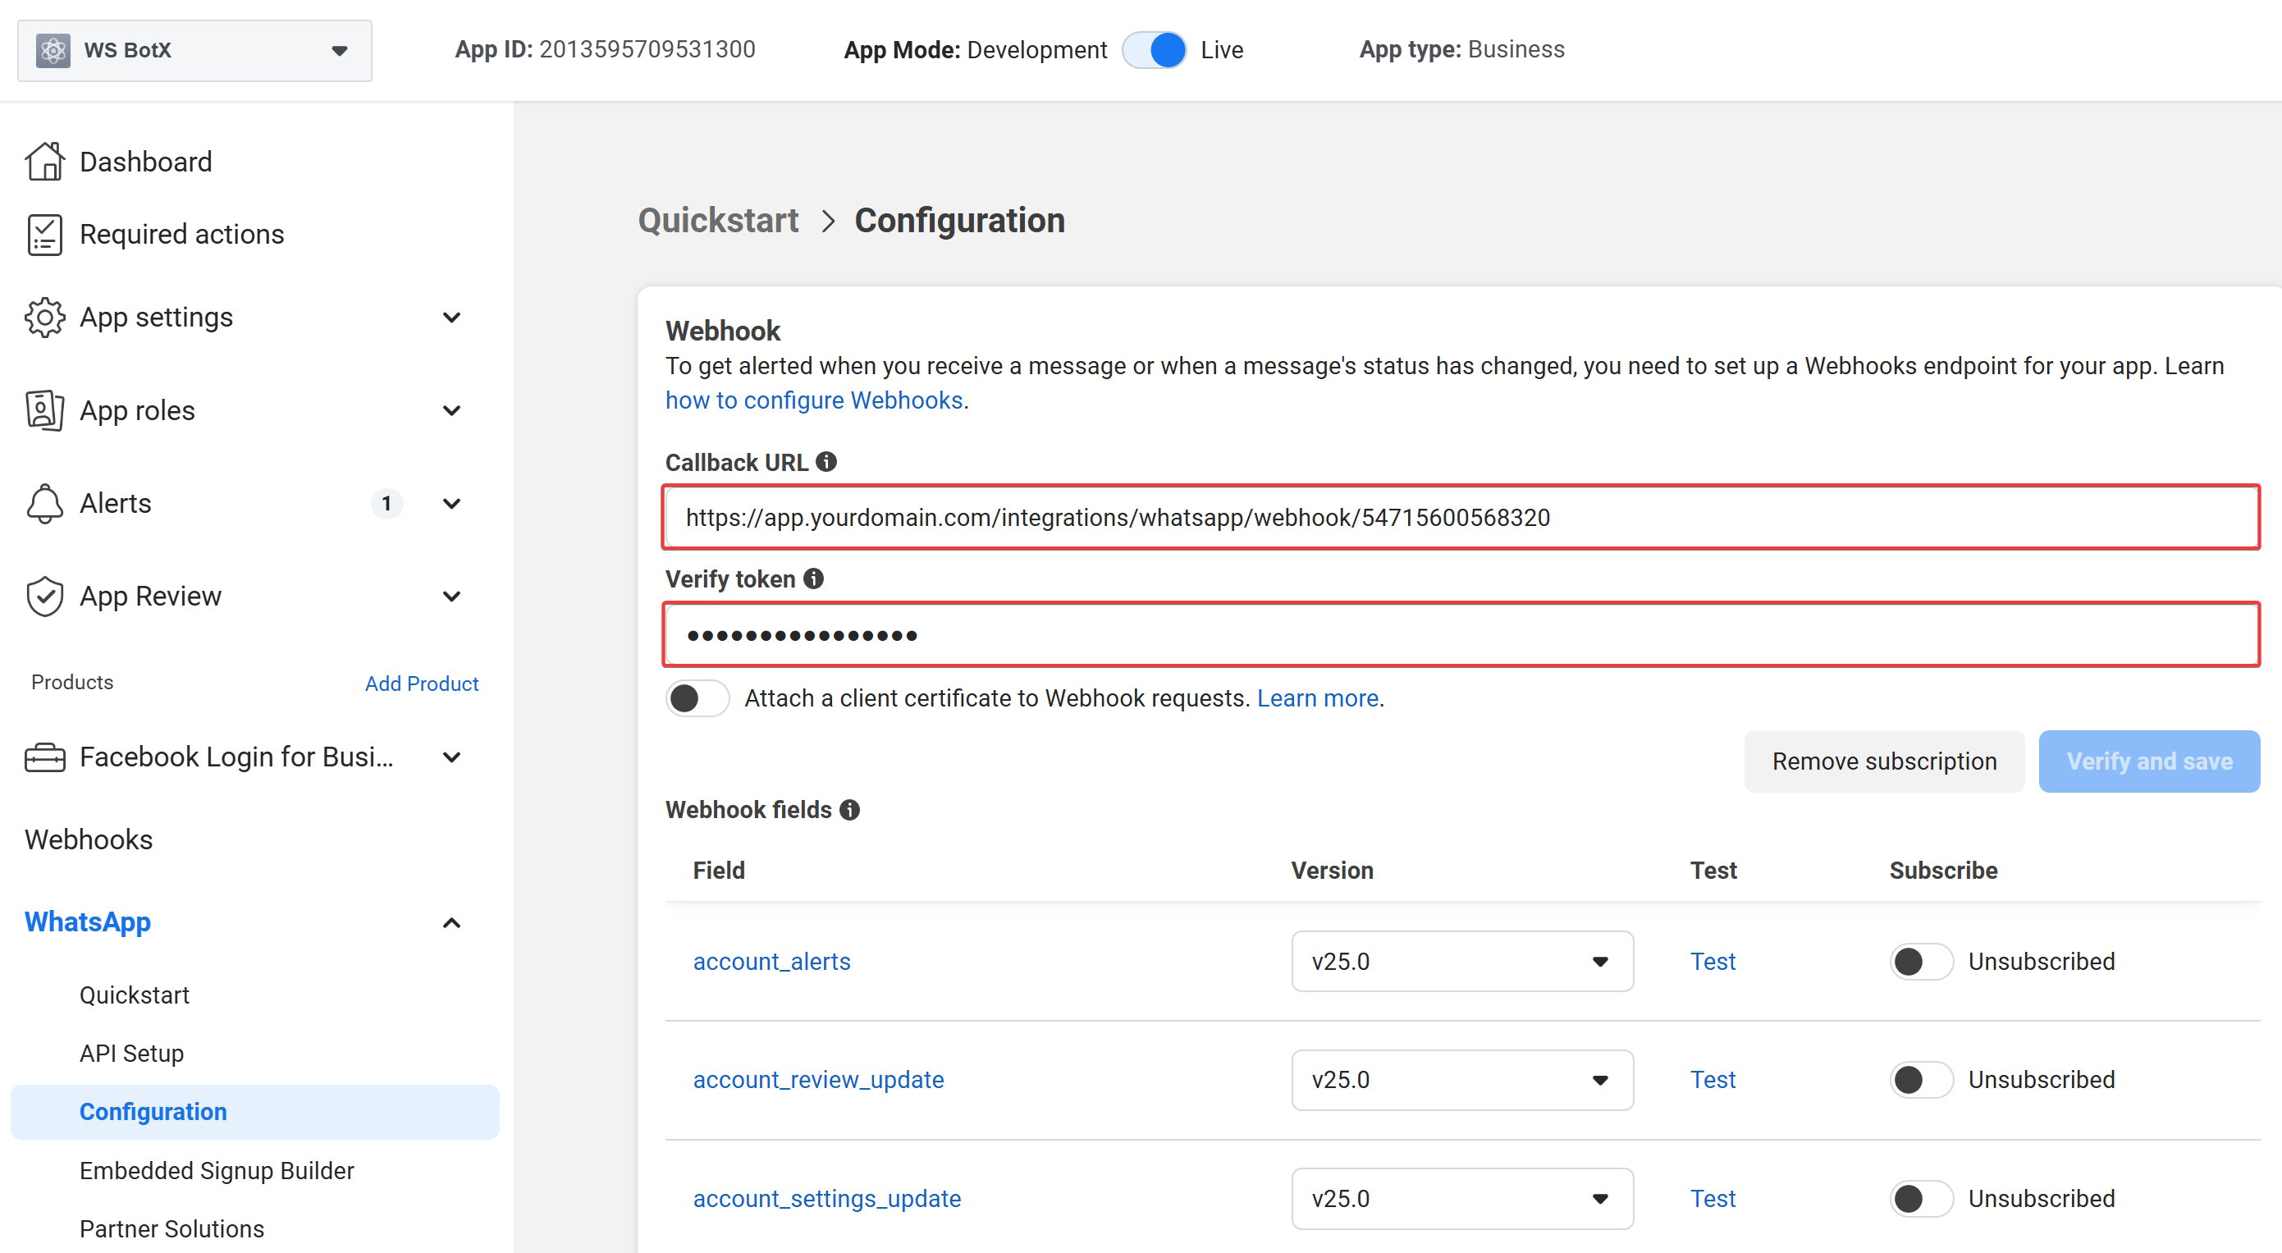The image size is (2282, 1253).
Task: Expand the Alerts section
Action: point(452,503)
